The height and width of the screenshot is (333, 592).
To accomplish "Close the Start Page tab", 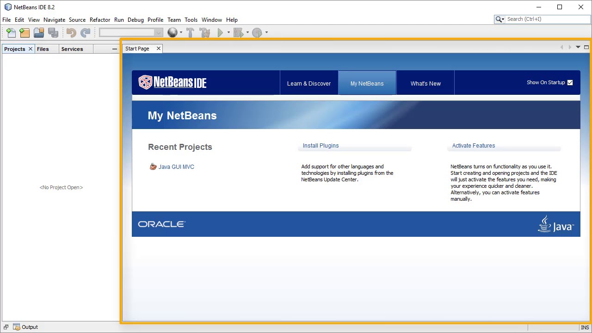I will coord(159,49).
